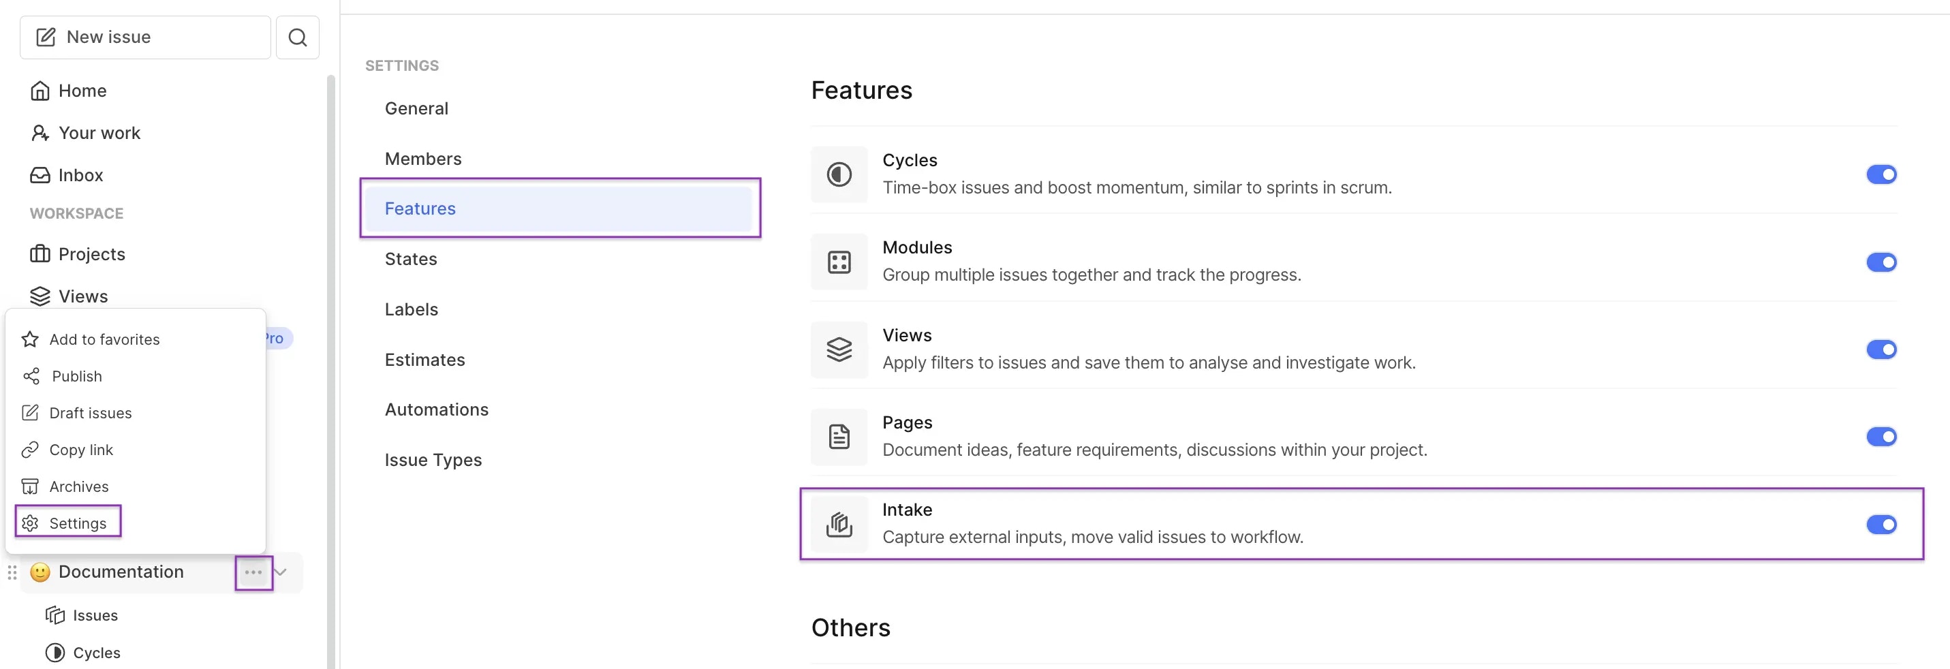
Task: Click the Intake feature icon
Action: (839, 525)
